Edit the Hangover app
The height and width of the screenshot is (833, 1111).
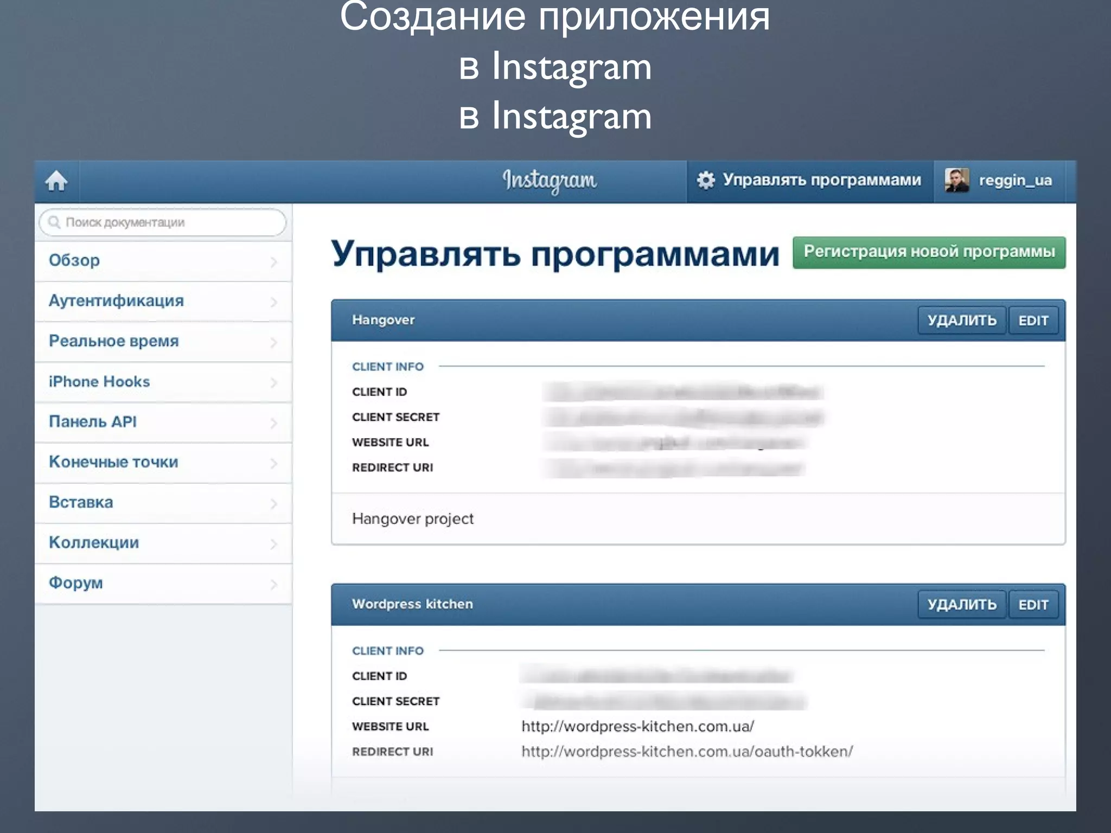click(x=1033, y=321)
